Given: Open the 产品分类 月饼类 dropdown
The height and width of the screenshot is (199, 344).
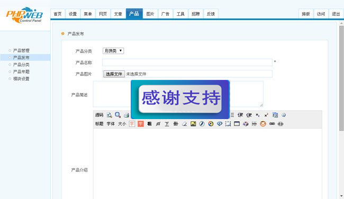Looking at the screenshot, I should [x=113, y=51].
